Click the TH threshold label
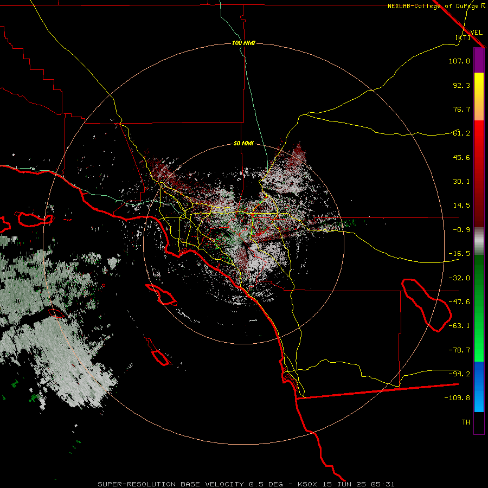Image resolution: width=488 pixels, height=488 pixels. click(466, 422)
